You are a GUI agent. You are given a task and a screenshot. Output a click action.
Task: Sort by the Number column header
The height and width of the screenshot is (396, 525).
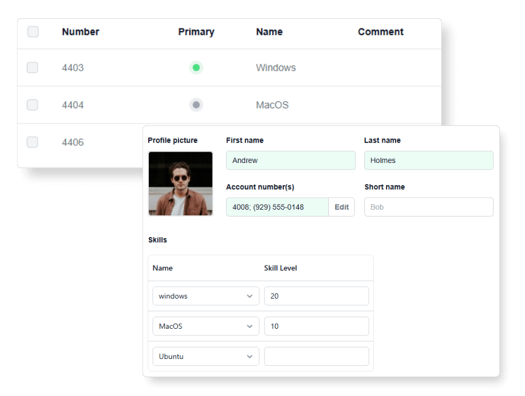pyautogui.click(x=80, y=32)
